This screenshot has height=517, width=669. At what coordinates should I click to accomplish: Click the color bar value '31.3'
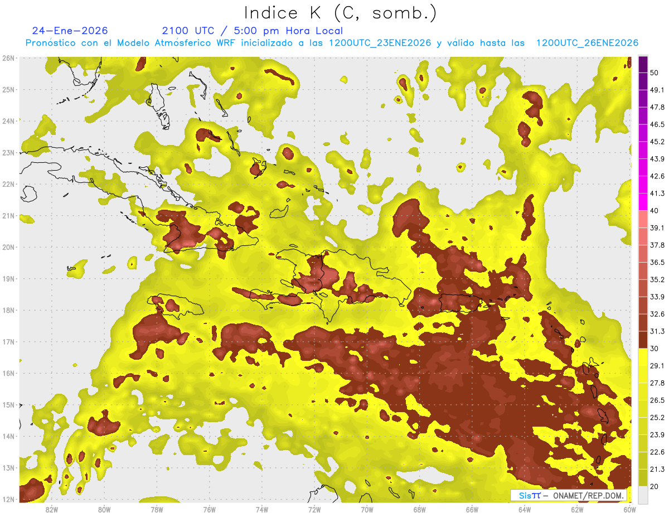click(x=657, y=331)
